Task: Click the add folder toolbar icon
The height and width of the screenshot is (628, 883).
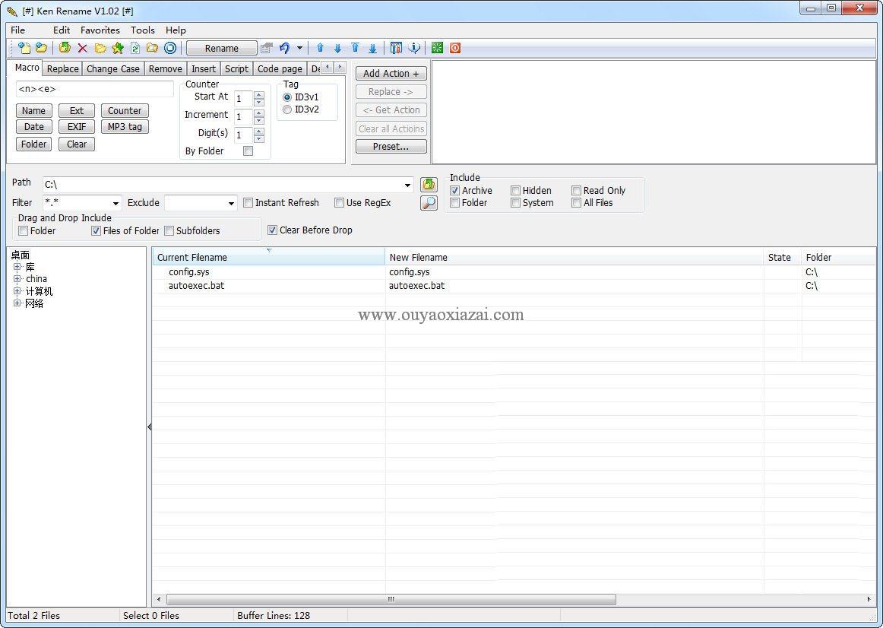Action: click(41, 48)
